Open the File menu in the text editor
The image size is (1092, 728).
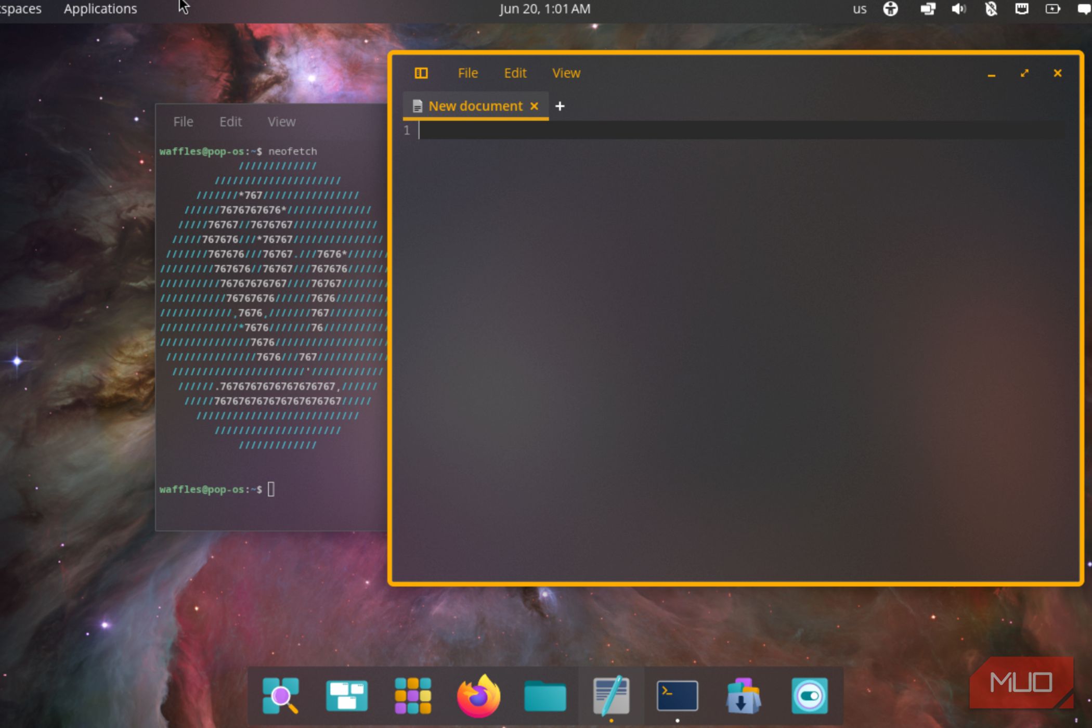467,73
